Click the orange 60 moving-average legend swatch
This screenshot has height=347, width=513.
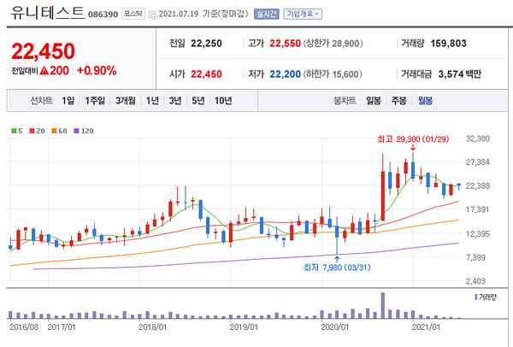55,131
